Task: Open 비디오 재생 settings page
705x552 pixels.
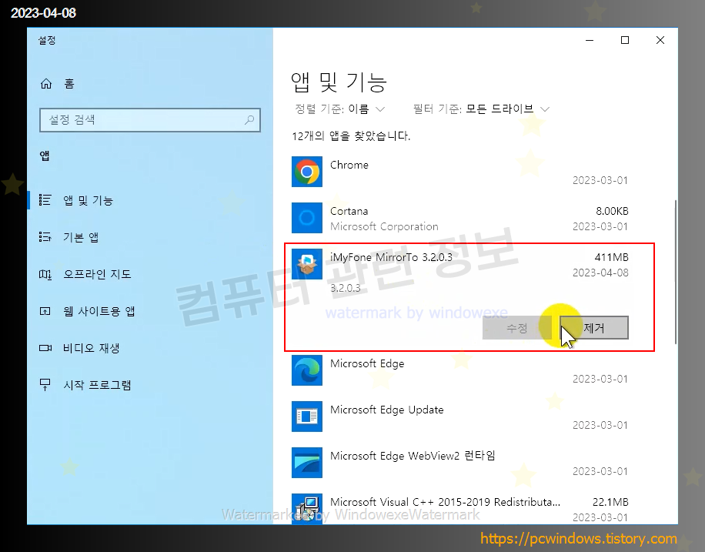Action: pos(92,348)
